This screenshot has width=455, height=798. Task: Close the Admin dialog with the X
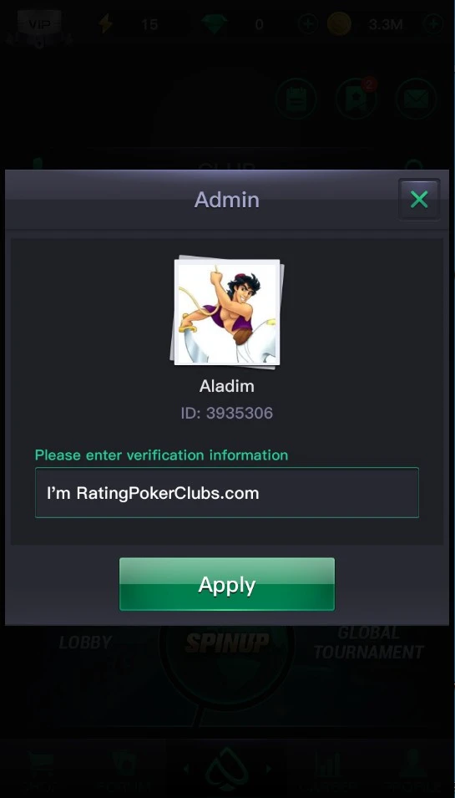[x=419, y=200]
